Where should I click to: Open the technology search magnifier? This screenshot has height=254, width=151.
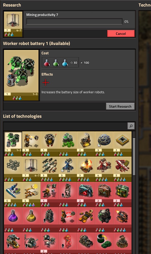click(x=131, y=126)
